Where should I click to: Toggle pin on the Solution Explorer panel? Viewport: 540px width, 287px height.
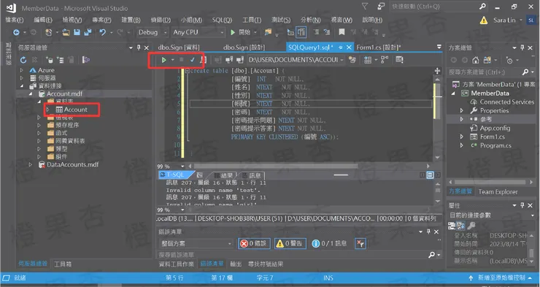[x=522, y=47]
